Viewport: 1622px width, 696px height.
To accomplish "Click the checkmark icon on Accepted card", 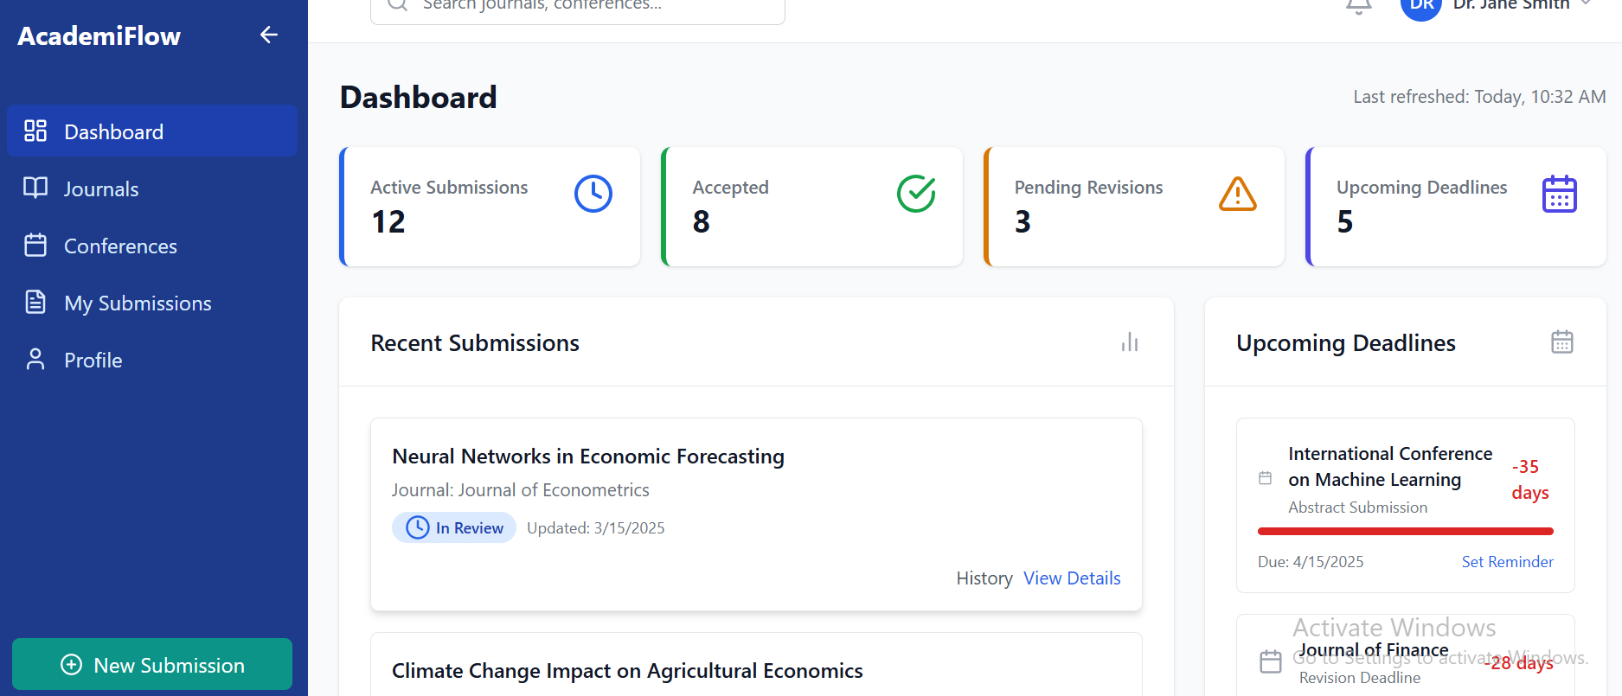I will click(x=916, y=194).
